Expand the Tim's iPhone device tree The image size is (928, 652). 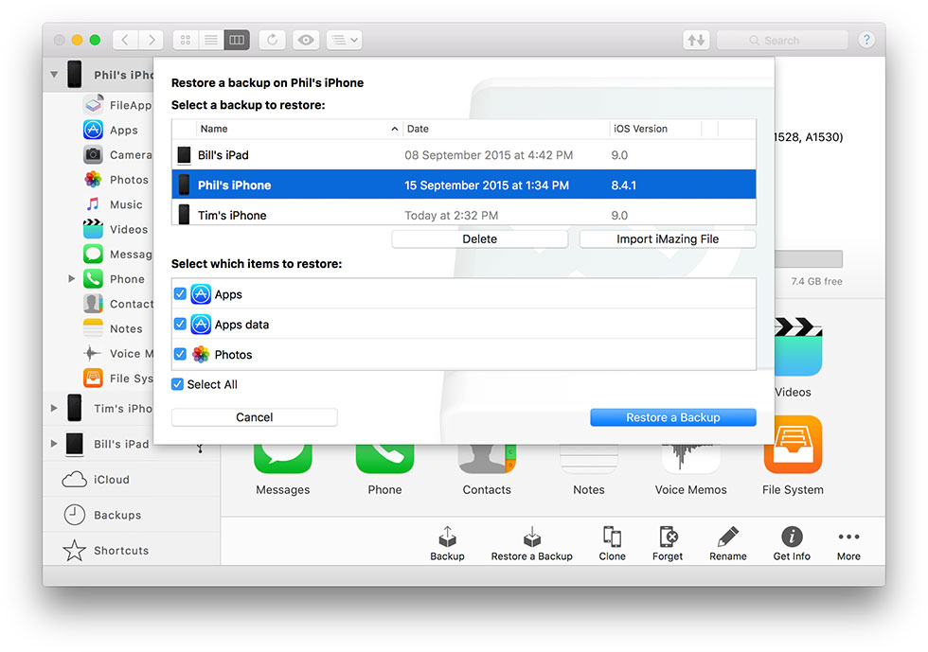pyautogui.click(x=54, y=409)
